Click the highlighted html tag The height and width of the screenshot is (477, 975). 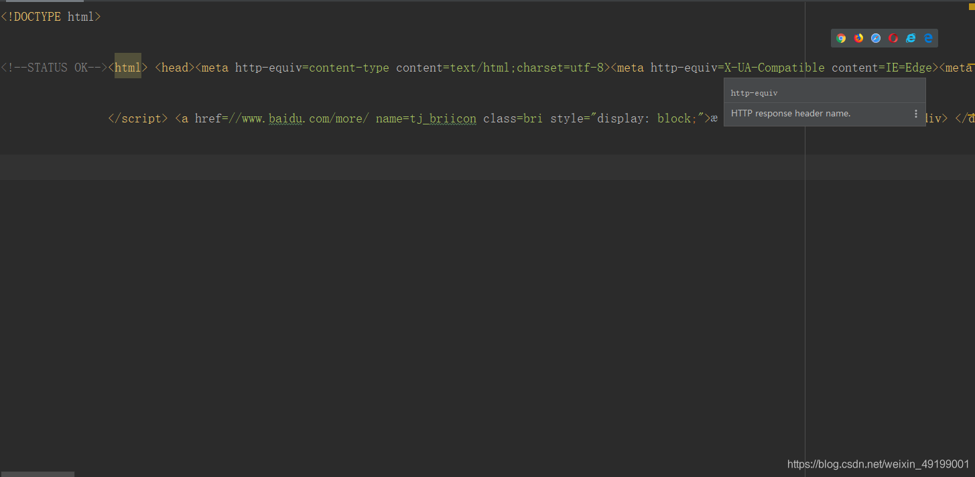[x=128, y=68]
